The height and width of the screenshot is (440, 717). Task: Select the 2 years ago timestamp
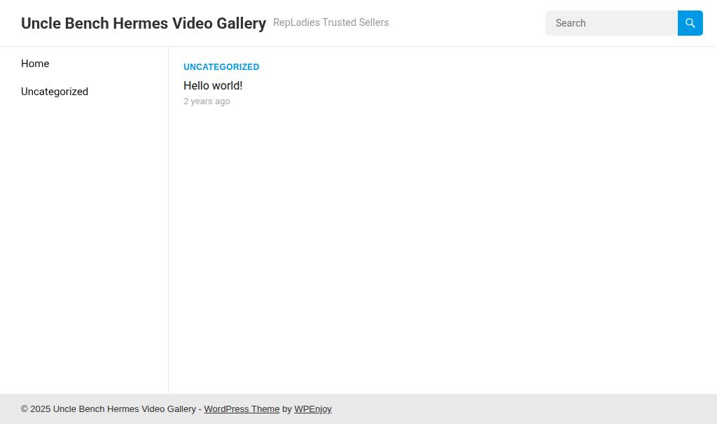[x=207, y=101]
